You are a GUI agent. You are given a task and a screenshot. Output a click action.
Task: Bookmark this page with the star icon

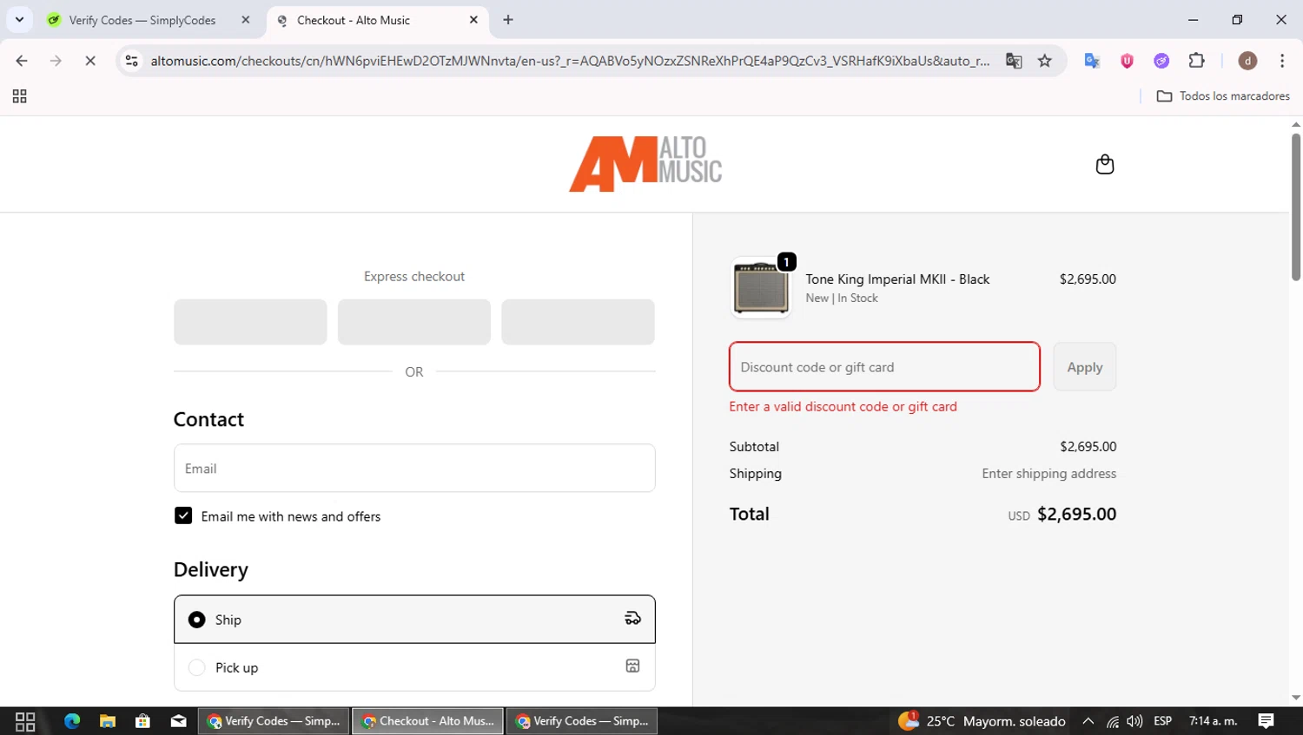(1045, 61)
